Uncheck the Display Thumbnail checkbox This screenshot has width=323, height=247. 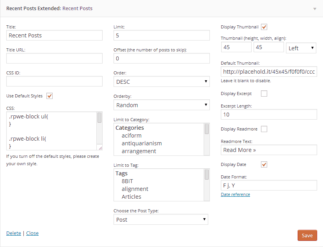(x=264, y=27)
